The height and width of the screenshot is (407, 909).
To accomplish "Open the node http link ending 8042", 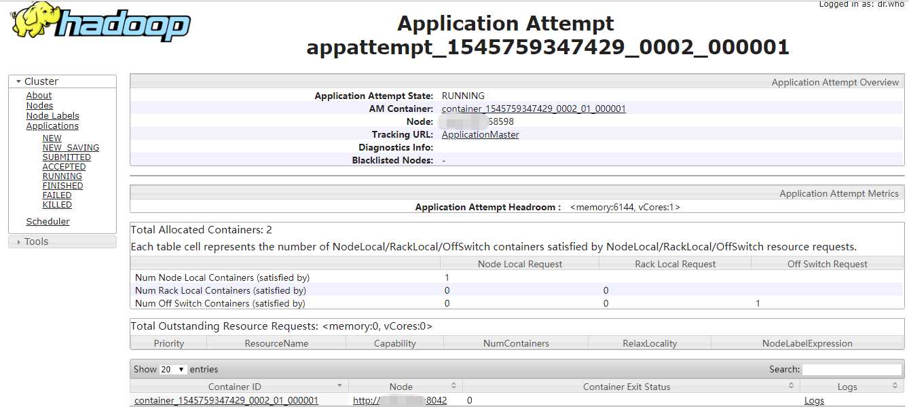I will [400, 400].
